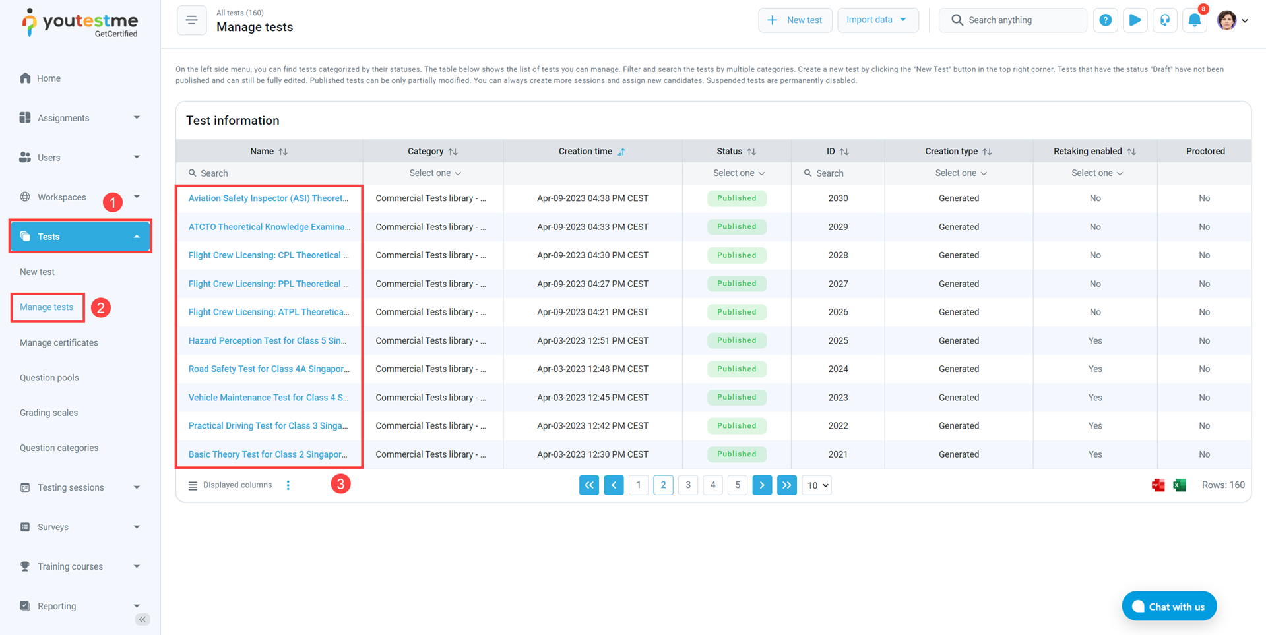Viewport: 1266px width, 635px height.
Task: Open Question pools in sidebar
Action: click(49, 378)
